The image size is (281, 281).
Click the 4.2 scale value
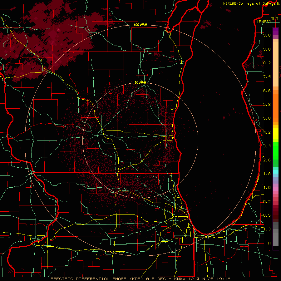(x=267, y=132)
